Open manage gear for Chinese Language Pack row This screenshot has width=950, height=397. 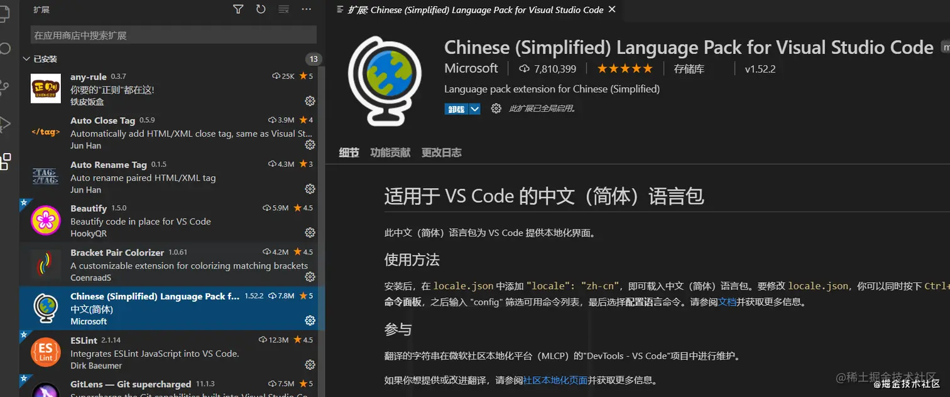pos(310,320)
